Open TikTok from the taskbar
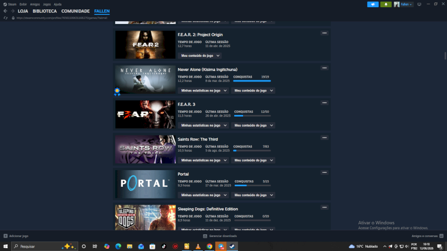 [164, 247]
